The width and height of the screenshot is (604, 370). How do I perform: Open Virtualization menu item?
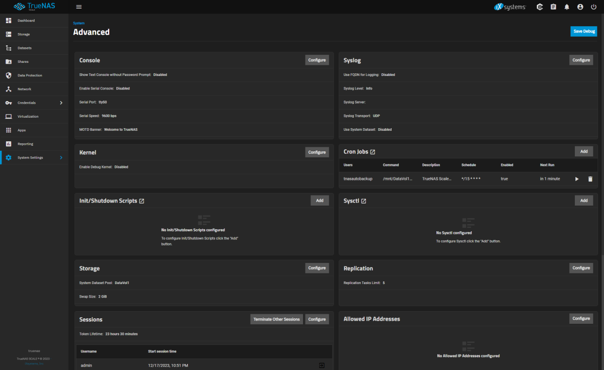point(34,116)
